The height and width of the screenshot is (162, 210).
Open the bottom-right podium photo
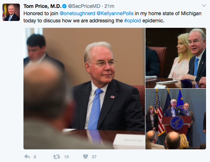tap(176, 119)
